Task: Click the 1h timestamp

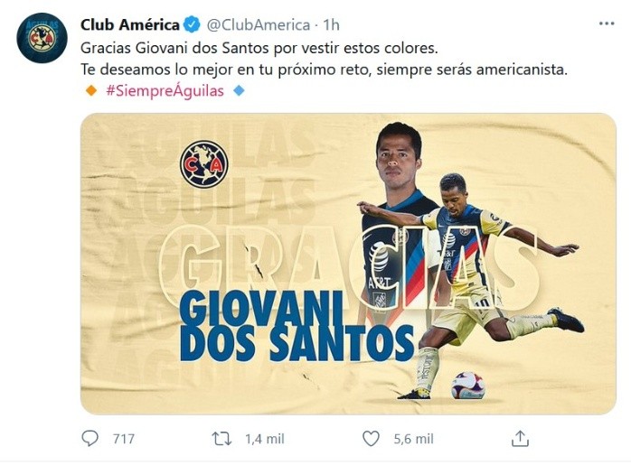Action: point(332,25)
